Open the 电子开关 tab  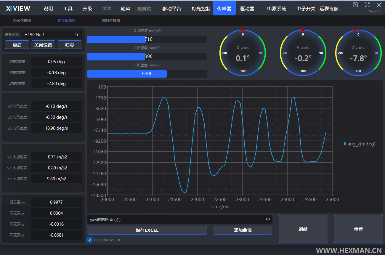click(x=306, y=9)
